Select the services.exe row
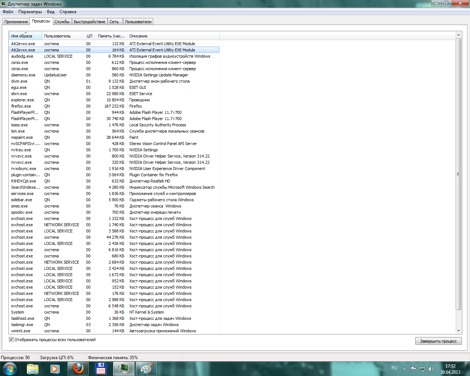 (x=114, y=194)
